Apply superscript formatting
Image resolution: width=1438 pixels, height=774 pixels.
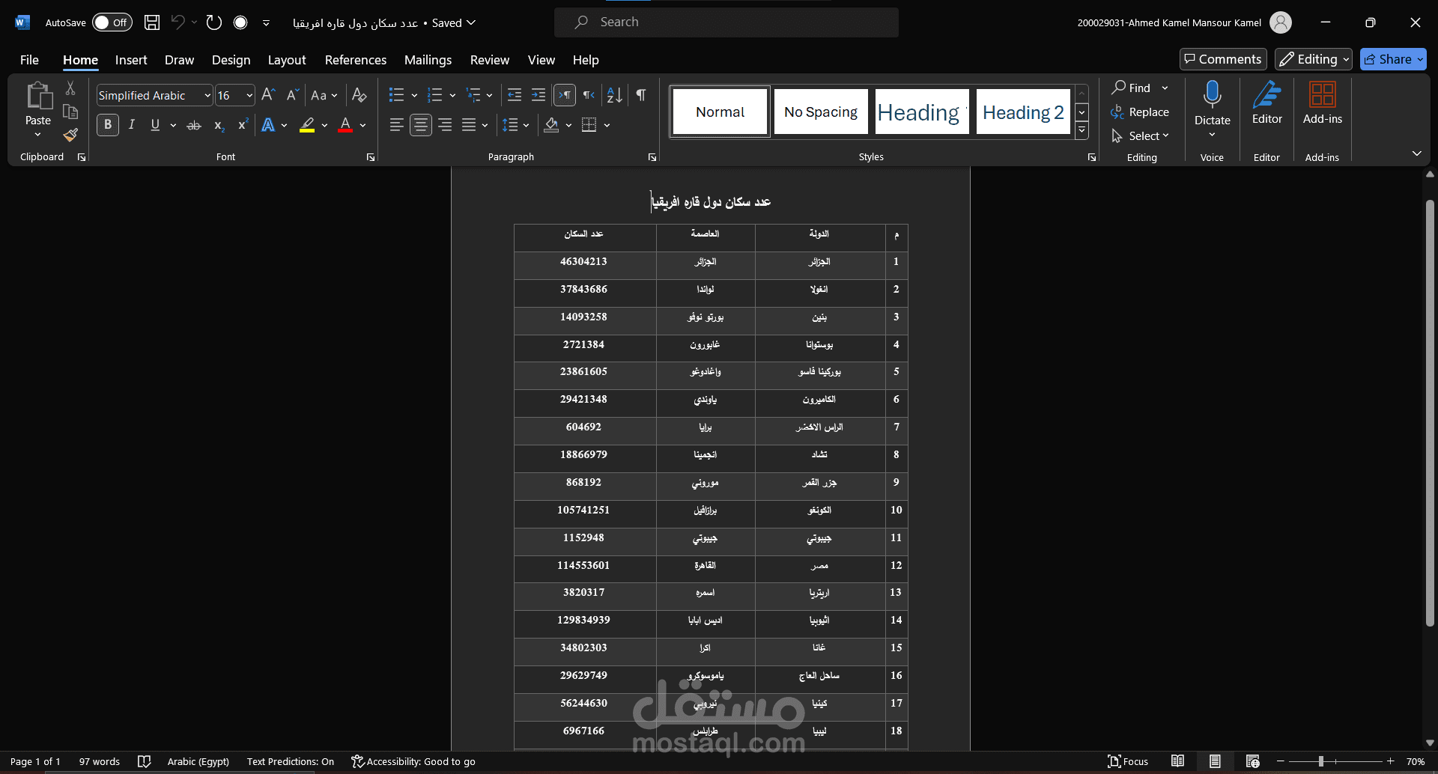pos(243,125)
